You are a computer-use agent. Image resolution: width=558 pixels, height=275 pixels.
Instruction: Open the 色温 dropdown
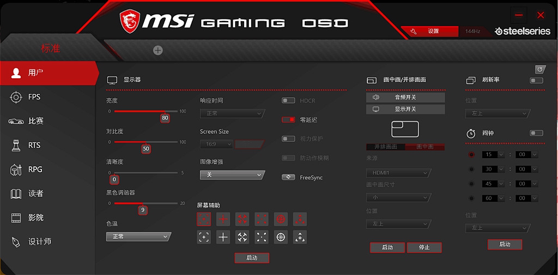coord(138,236)
